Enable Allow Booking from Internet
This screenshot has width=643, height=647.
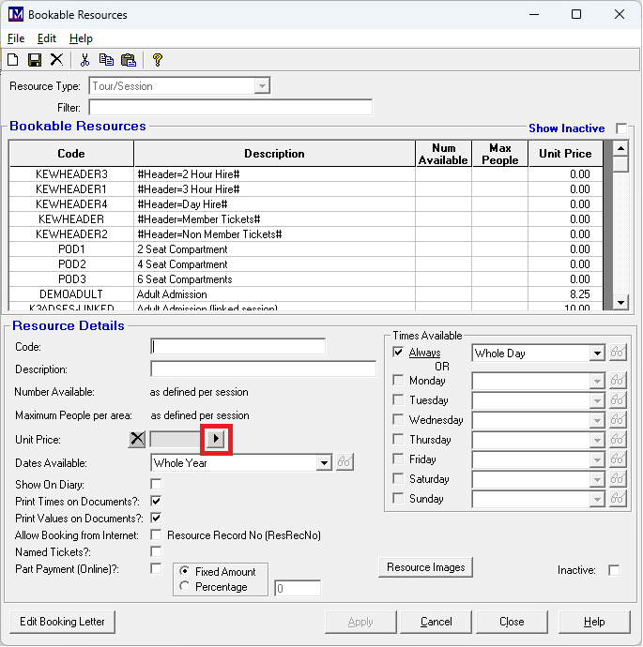click(156, 534)
